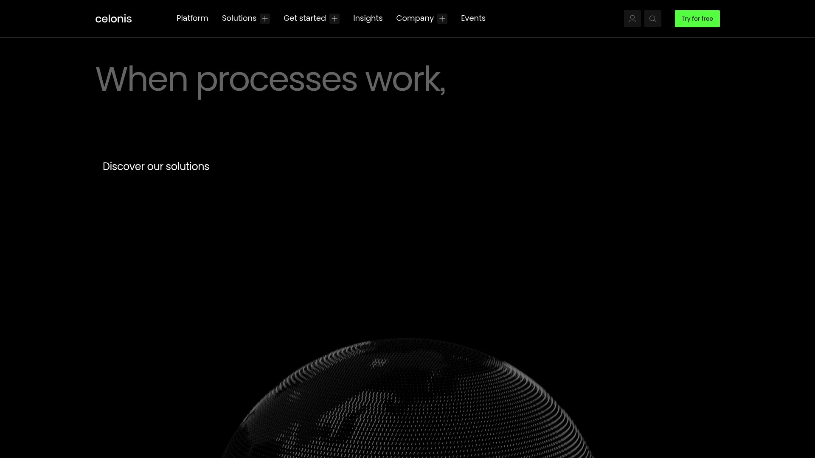Image resolution: width=815 pixels, height=458 pixels.
Task: Open the Platform menu item
Action: point(192,18)
